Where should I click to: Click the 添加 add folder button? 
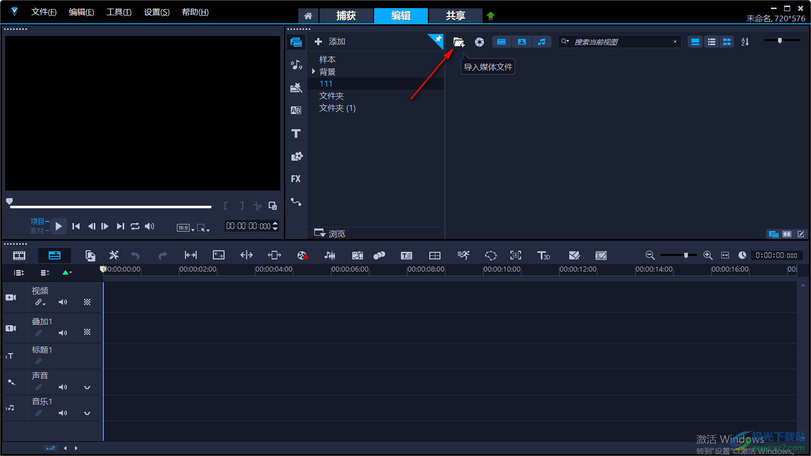(x=329, y=42)
